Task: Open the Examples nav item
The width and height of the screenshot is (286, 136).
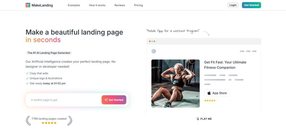Action: pyautogui.click(x=74, y=5)
